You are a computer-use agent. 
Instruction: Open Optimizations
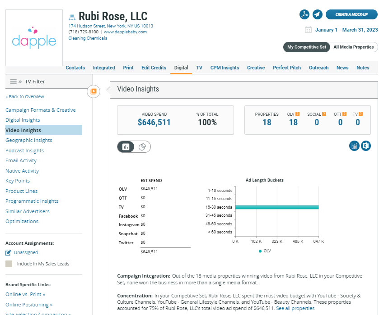click(x=22, y=221)
